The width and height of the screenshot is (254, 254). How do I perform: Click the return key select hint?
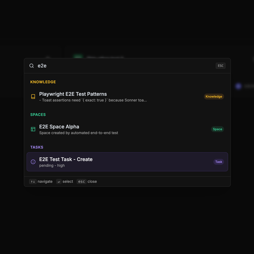tap(59, 181)
